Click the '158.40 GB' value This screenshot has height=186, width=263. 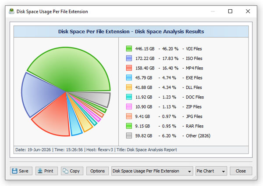click(x=145, y=68)
